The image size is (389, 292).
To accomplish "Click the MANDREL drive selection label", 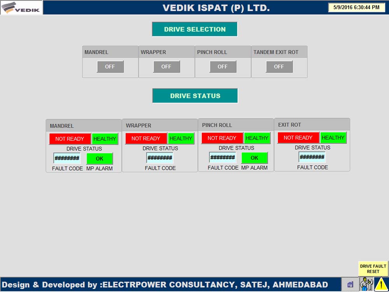I will [96, 52].
